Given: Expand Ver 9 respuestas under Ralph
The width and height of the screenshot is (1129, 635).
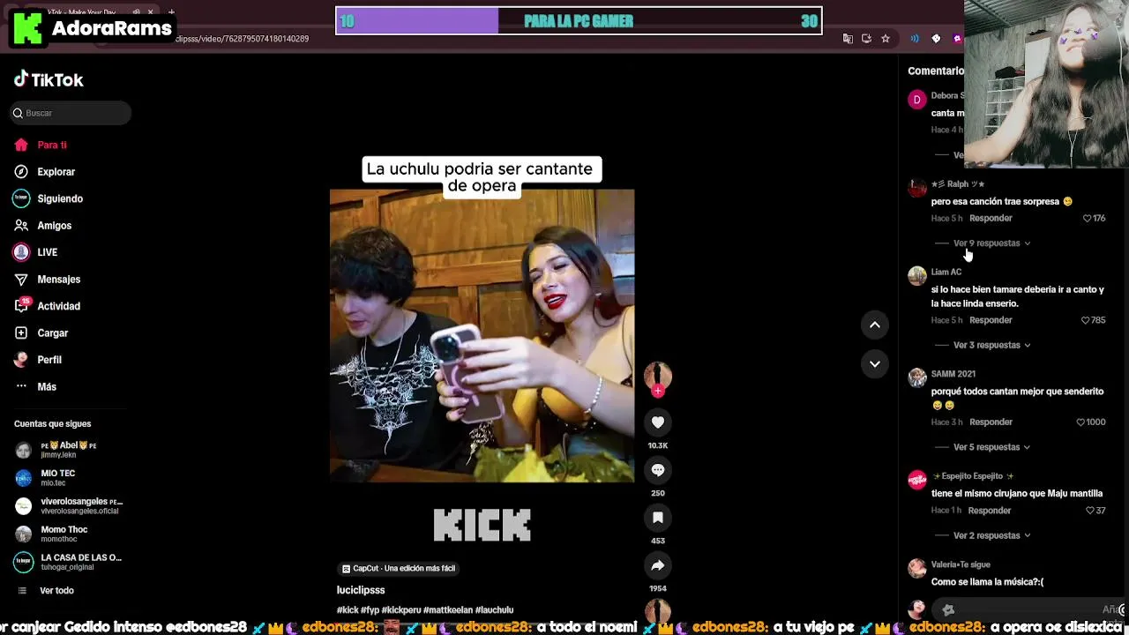Looking at the screenshot, I should click(991, 243).
